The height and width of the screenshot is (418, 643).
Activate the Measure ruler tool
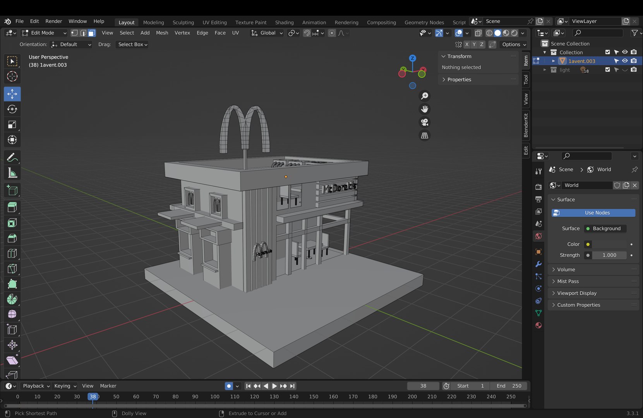click(12, 173)
